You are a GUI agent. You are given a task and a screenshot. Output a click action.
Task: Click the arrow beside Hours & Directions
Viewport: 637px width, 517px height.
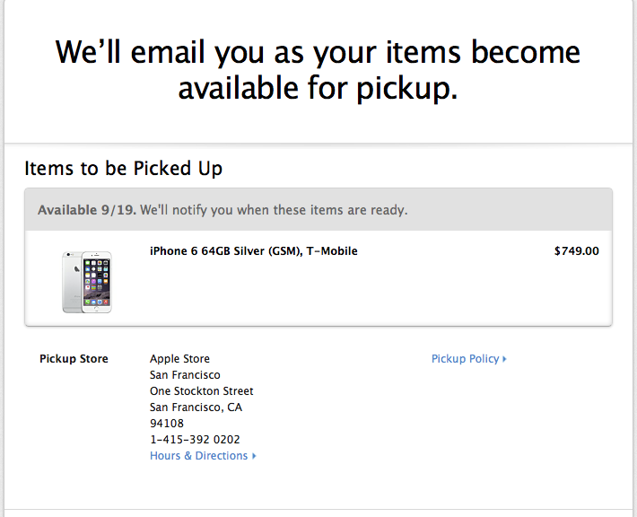click(x=255, y=456)
